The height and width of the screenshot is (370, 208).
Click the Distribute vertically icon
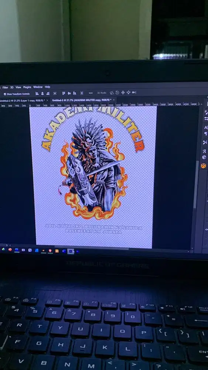55,94
